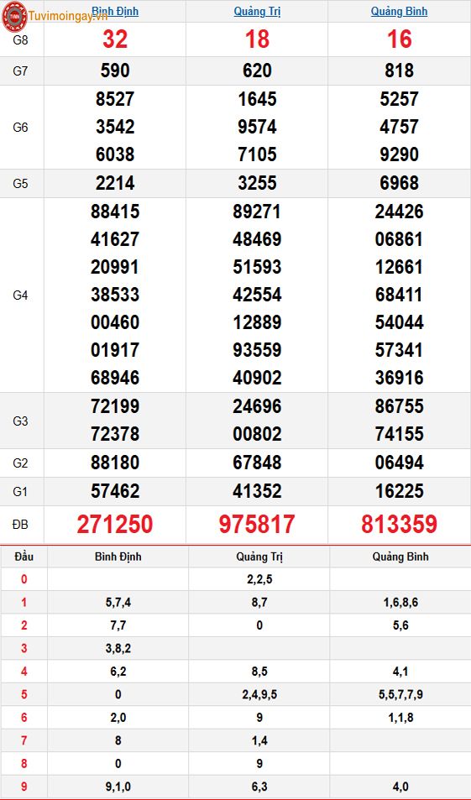Image resolution: width=471 pixels, height=800 pixels.
Task: Click the Tuvimoingay.vn round logo icon
Action: [x=14, y=16]
